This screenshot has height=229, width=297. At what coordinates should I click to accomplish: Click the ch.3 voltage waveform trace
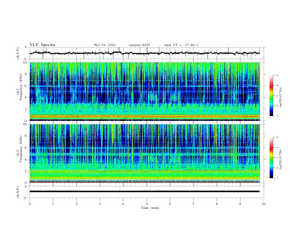click(x=144, y=192)
